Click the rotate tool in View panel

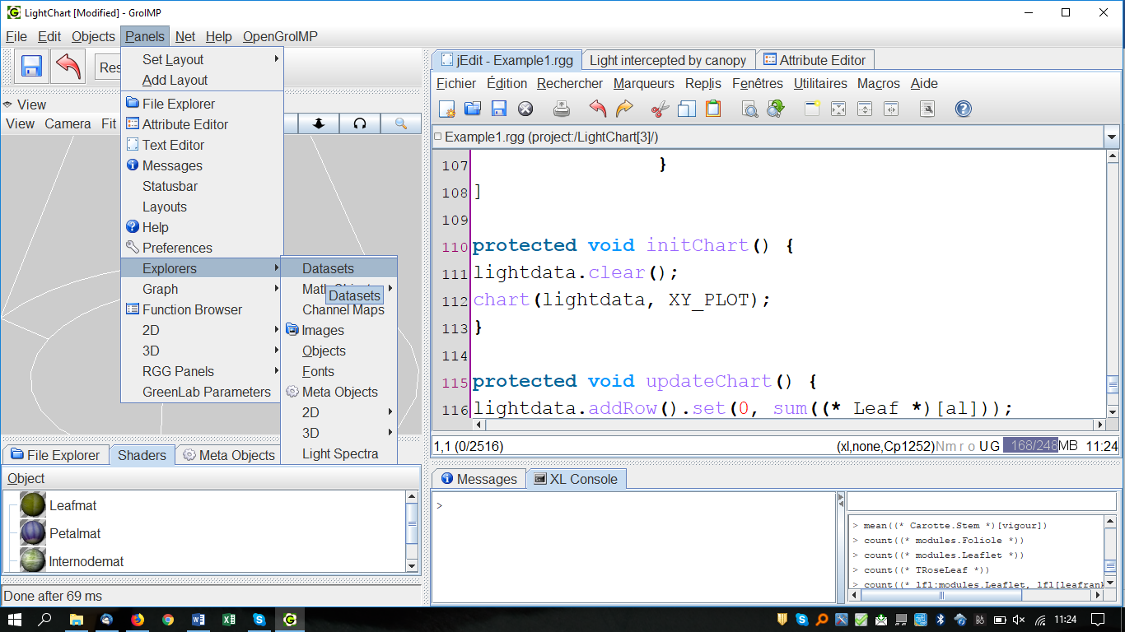click(360, 123)
